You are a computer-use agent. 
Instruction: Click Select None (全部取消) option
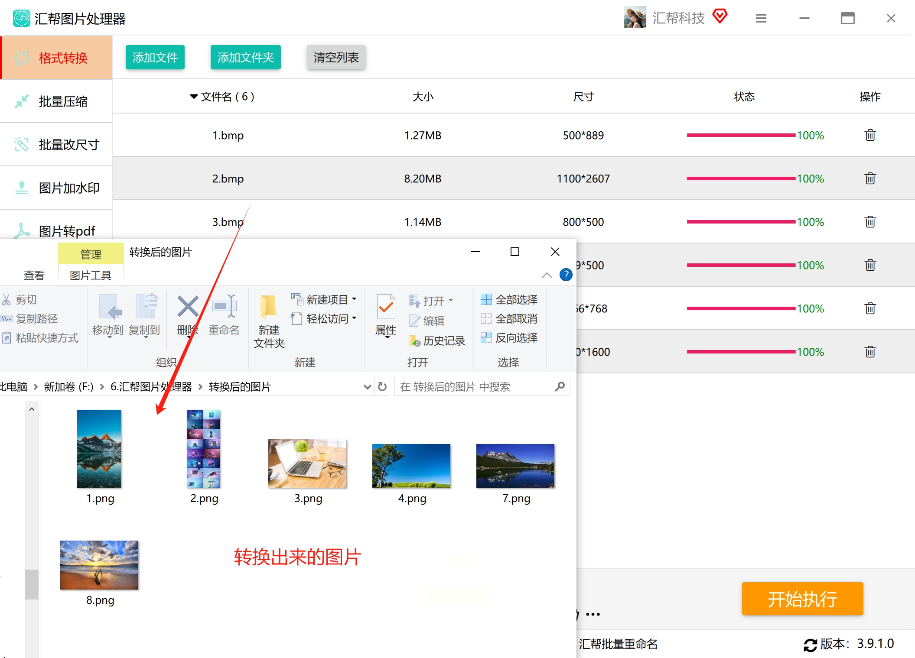pyautogui.click(x=509, y=319)
